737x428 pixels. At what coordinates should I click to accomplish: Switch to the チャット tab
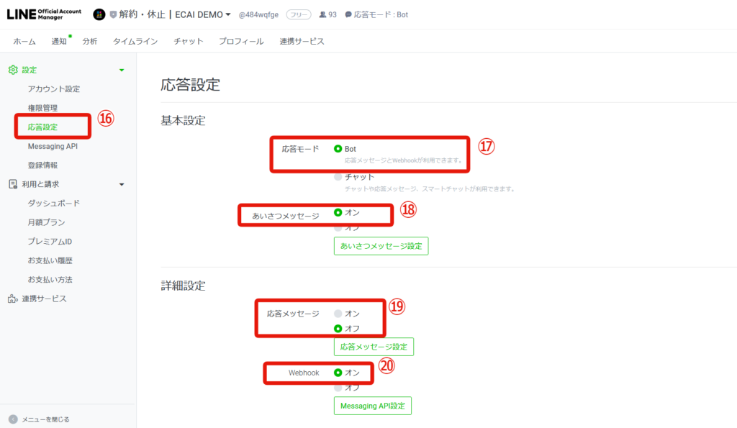189,41
